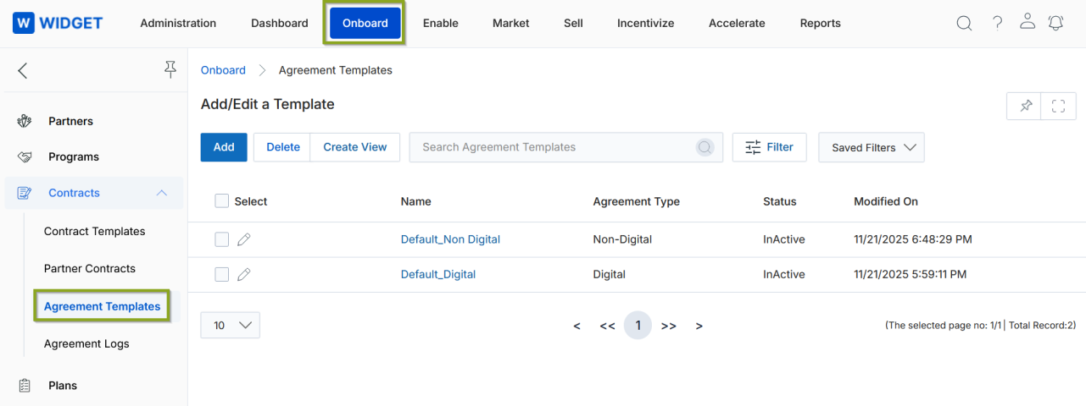Sort by the Agreement Type column header

(x=637, y=201)
